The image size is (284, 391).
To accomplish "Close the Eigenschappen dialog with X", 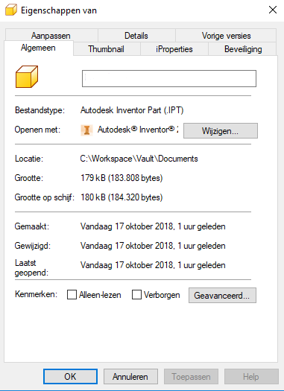I will tap(273, 10).
